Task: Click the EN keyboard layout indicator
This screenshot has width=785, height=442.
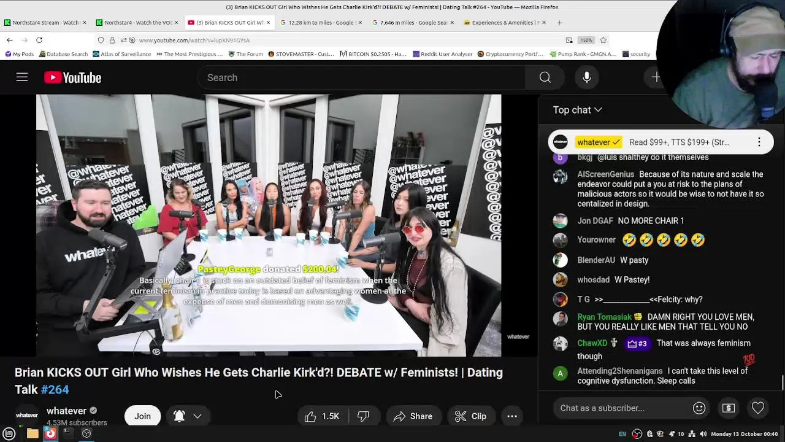Action: pyautogui.click(x=622, y=434)
